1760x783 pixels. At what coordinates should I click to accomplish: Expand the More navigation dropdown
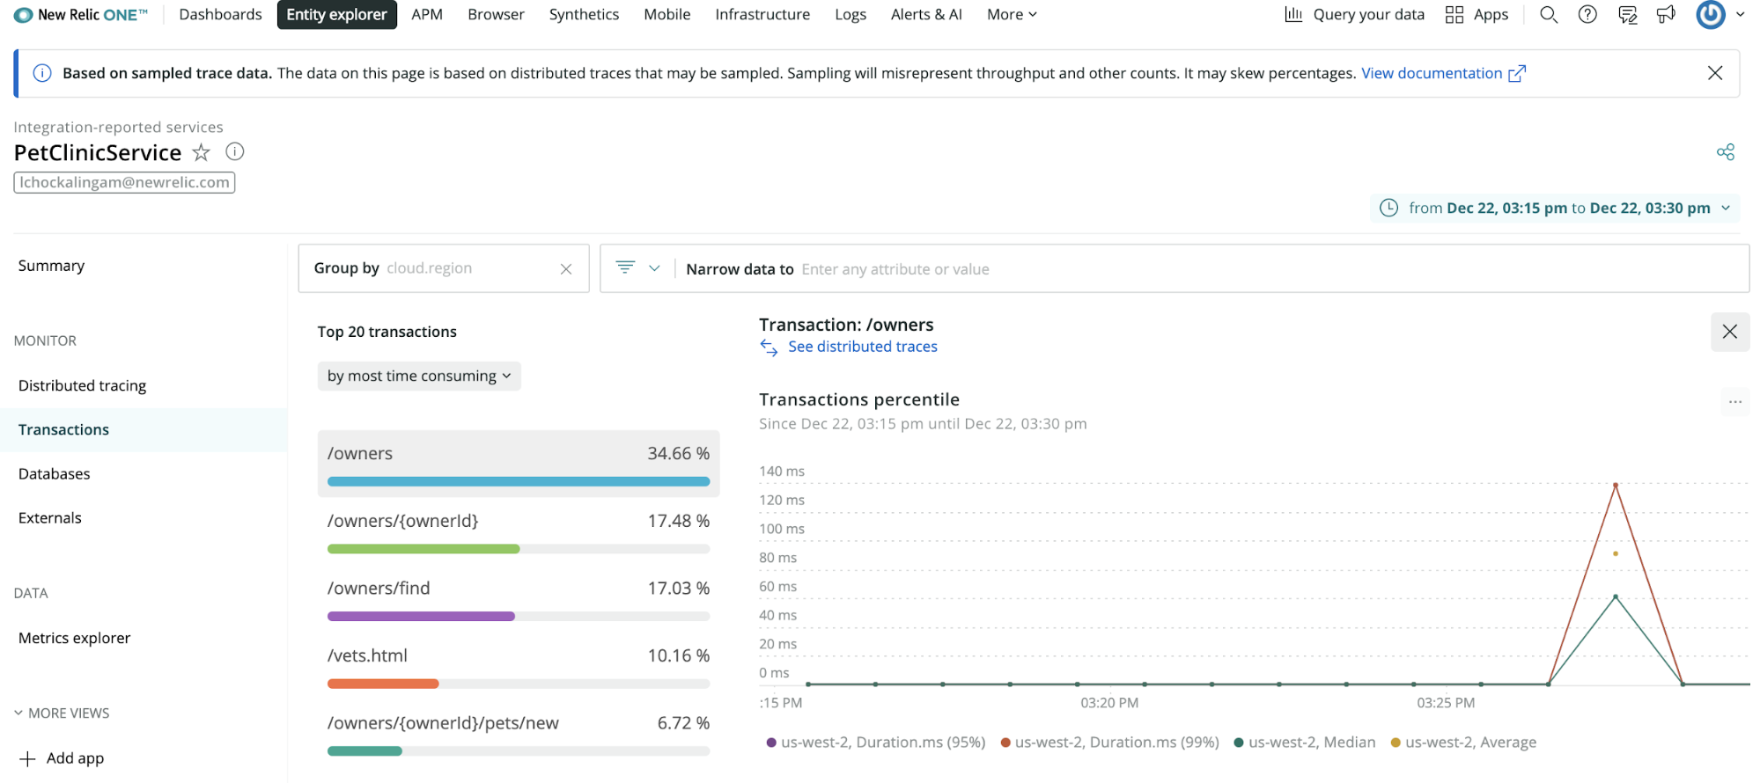coord(1012,14)
